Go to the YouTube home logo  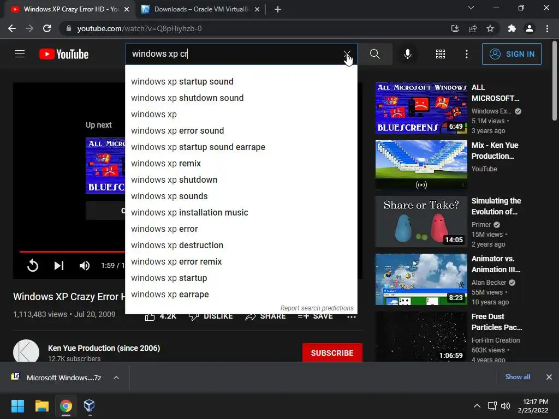(x=64, y=54)
